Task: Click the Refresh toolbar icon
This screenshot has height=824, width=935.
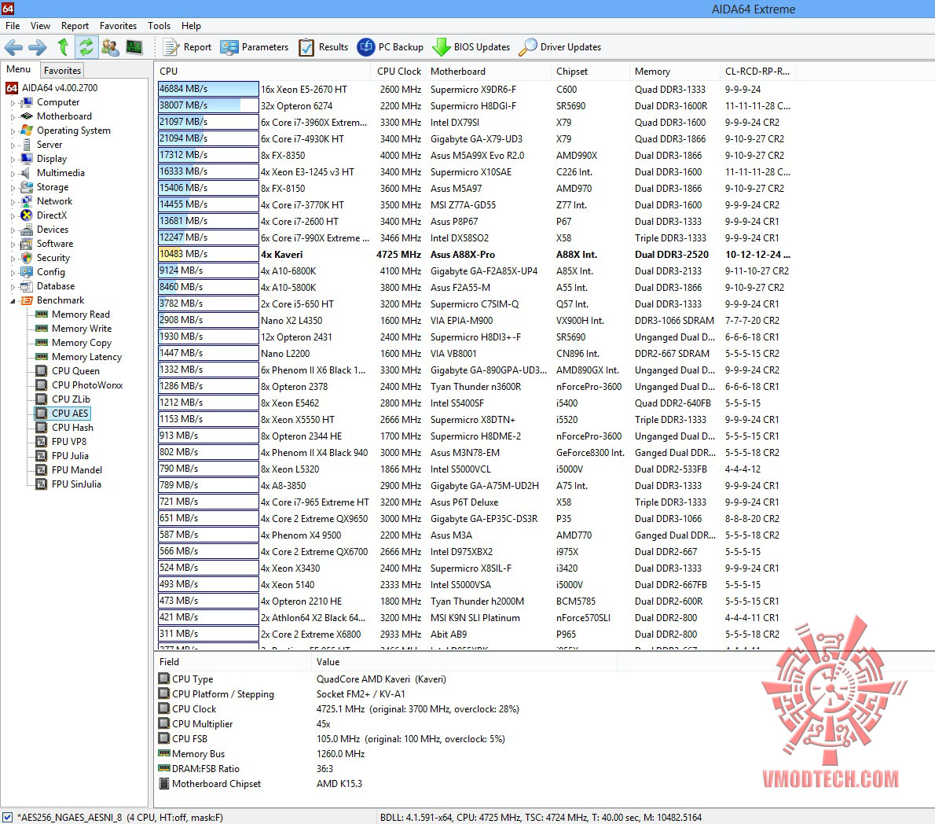Action: coord(86,47)
